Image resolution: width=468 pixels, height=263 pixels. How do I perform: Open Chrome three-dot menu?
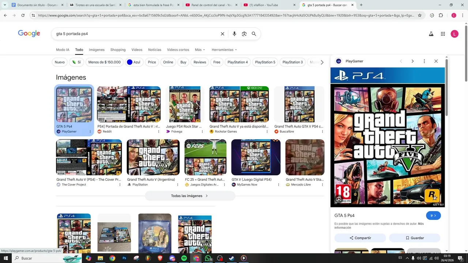(x=463, y=15)
